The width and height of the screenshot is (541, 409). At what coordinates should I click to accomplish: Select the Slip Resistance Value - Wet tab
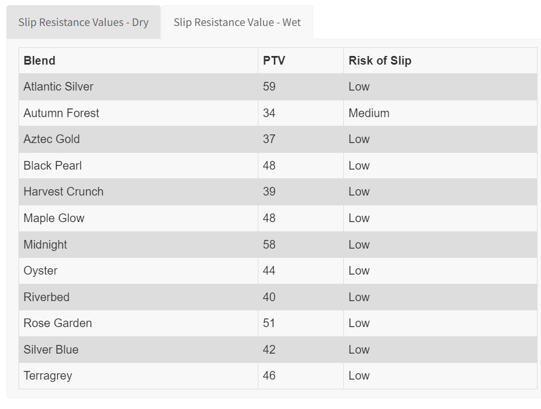tap(237, 22)
